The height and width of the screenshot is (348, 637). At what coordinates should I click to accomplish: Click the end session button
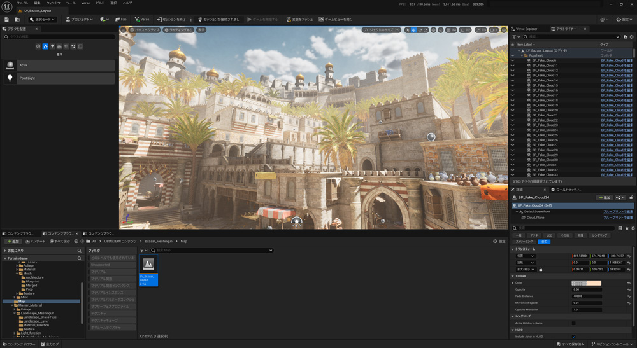pos(171,20)
